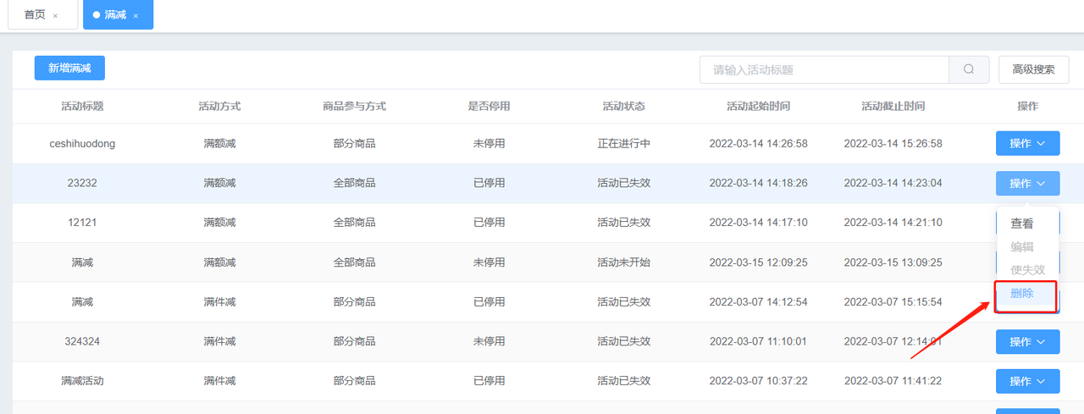Click start time 2022-03-15 12:09:25
1084x414 pixels.
758,262
